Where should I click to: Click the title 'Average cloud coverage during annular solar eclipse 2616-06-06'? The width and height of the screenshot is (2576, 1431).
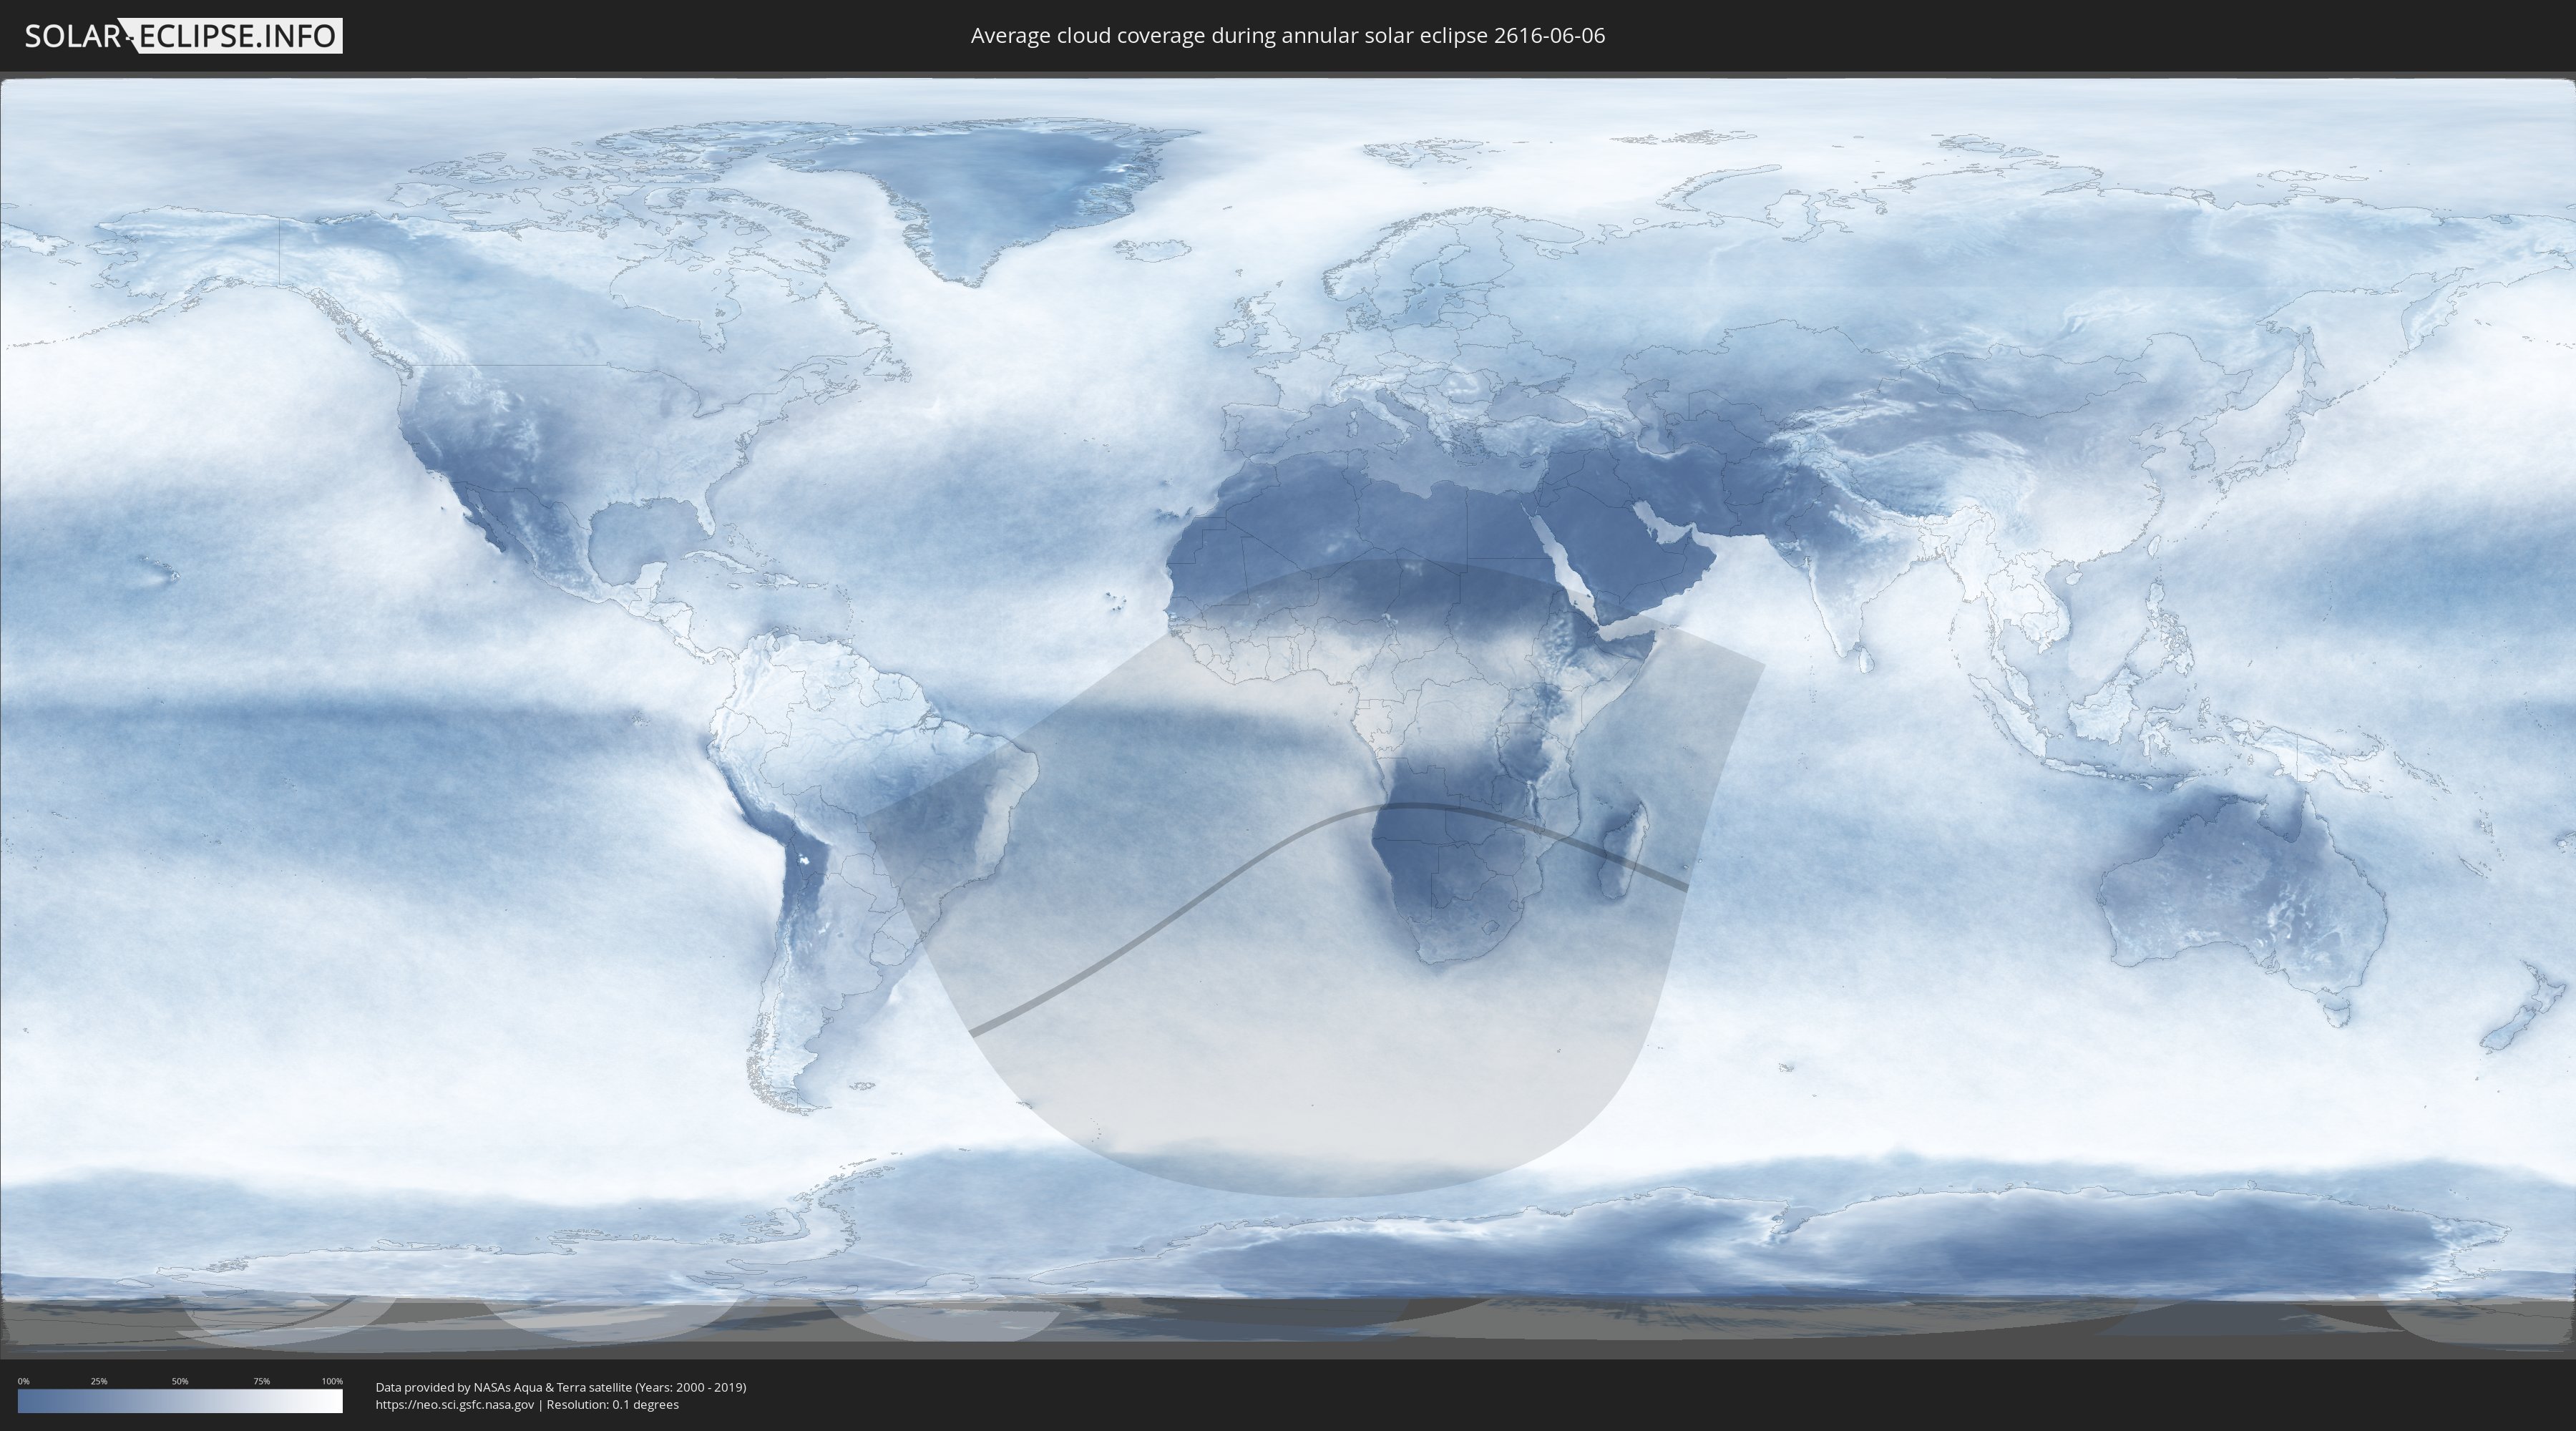tap(1288, 36)
